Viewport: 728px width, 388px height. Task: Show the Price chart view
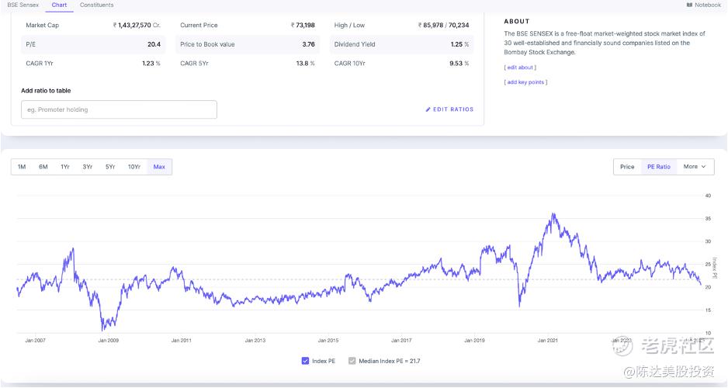(627, 167)
